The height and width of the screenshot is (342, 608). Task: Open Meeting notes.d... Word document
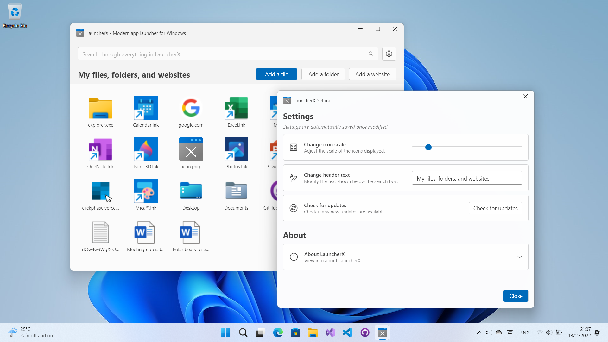[146, 237]
